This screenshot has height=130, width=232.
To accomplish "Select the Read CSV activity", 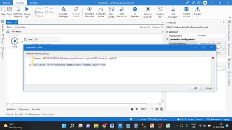I will [42, 39].
